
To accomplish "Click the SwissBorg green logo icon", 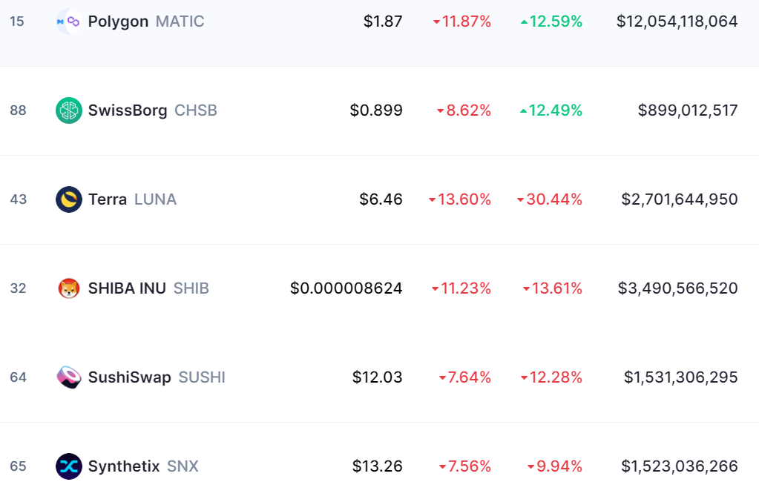I will coord(69,110).
